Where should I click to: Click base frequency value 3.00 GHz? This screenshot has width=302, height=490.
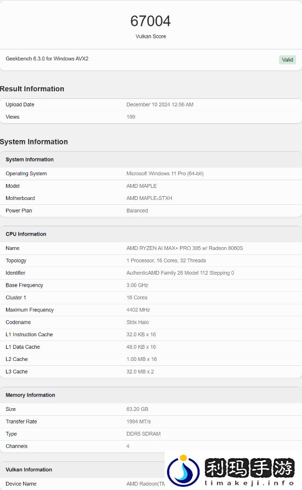137,285
